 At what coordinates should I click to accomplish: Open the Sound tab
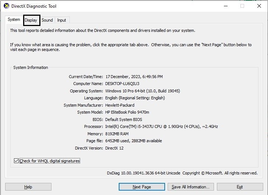47,20
